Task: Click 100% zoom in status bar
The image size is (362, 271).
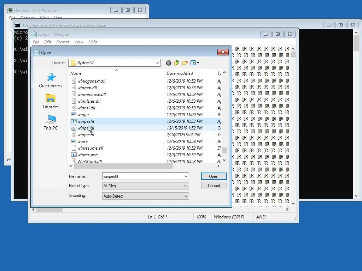Action: point(201,217)
